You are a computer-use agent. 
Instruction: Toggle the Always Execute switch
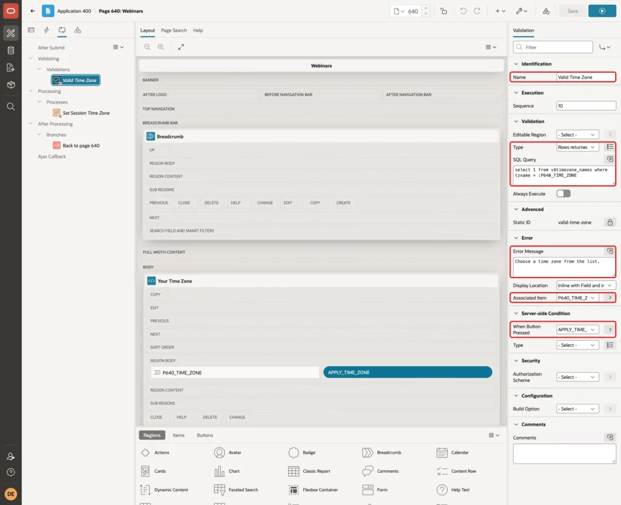pyautogui.click(x=563, y=194)
